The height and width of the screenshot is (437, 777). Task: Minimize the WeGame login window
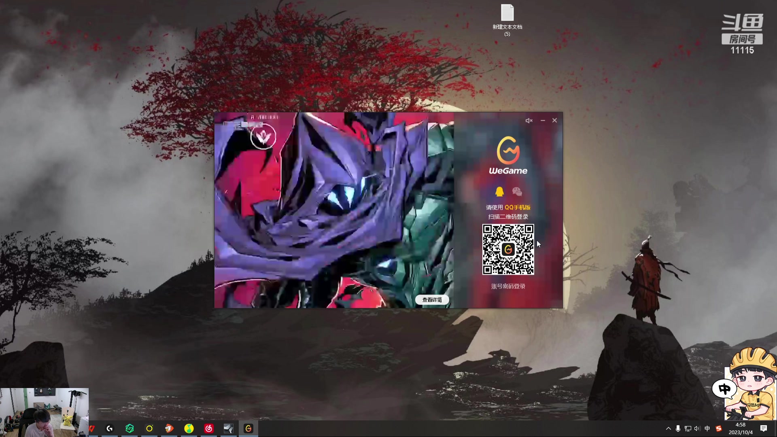coord(543,121)
